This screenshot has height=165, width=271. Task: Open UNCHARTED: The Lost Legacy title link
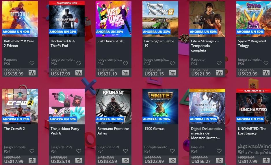[252, 131]
